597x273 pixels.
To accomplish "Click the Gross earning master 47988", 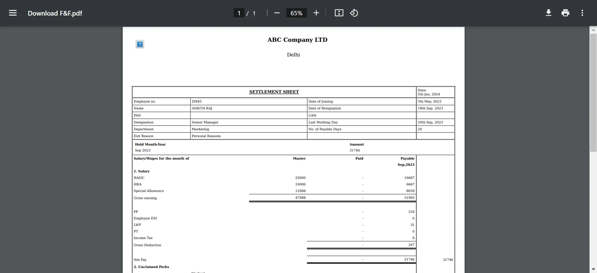I will pyautogui.click(x=300, y=198).
